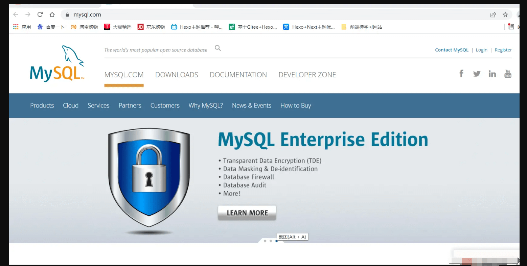
Task: Open the DOWNLOADS tab
Action: pyautogui.click(x=177, y=75)
